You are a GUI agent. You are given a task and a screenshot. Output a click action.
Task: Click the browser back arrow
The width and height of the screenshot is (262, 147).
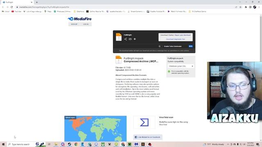click(x=3, y=7)
